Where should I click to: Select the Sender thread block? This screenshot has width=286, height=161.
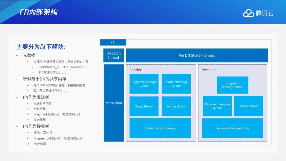click(176, 106)
